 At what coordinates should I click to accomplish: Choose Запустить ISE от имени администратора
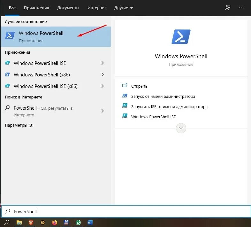(x=169, y=107)
